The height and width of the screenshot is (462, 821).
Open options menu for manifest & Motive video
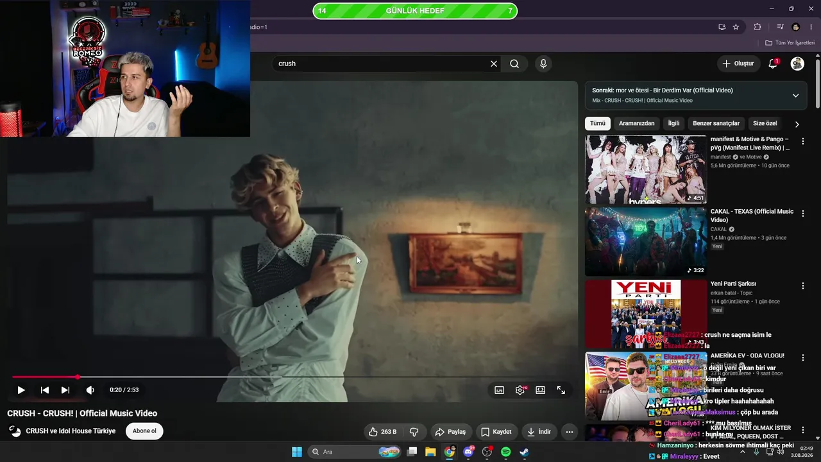coord(803,141)
